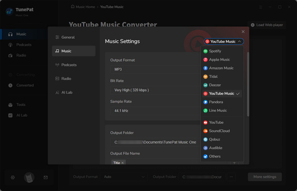Open General settings tab

74,38
